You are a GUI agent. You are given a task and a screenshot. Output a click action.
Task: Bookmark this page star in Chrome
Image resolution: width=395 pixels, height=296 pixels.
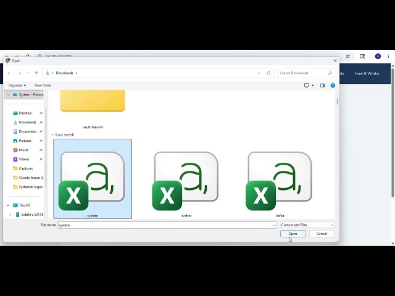coord(348,56)
